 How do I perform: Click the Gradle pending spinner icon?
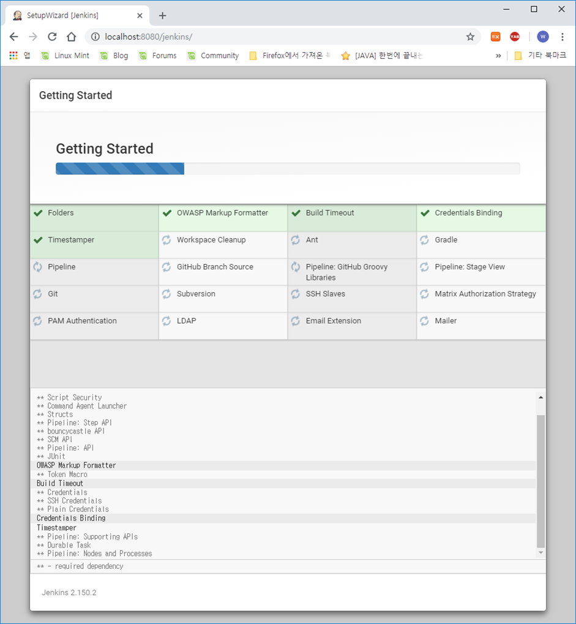(424, 240)
